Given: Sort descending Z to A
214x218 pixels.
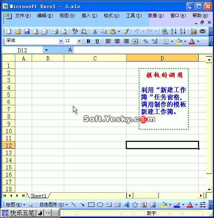Looking at the screenshot, I should [x=183, y=31].
